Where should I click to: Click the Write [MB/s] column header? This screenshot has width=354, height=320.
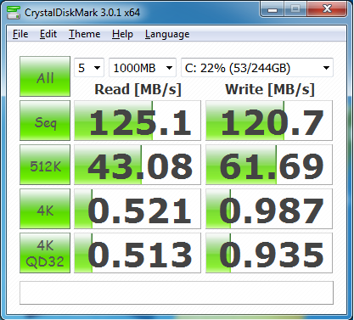[x=270, y=89]
